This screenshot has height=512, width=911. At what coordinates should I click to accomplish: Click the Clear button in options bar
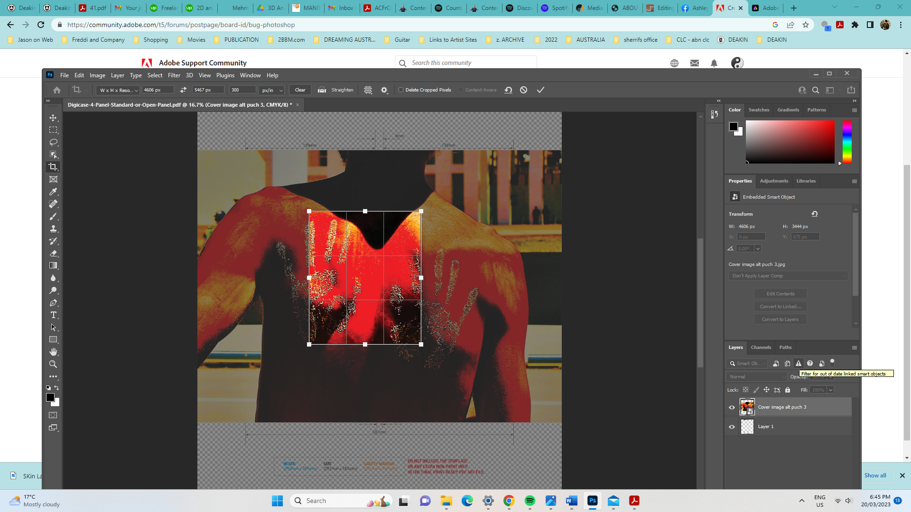pyautogui.click(x=300, y=90)
